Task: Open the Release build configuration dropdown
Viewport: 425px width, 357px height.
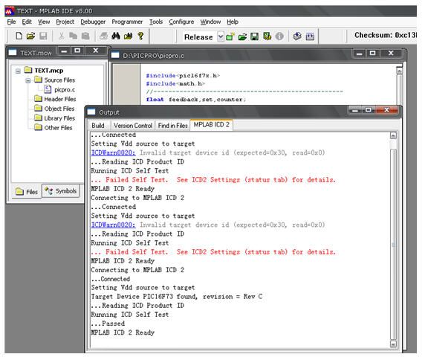Action: [x=221, y=36]
